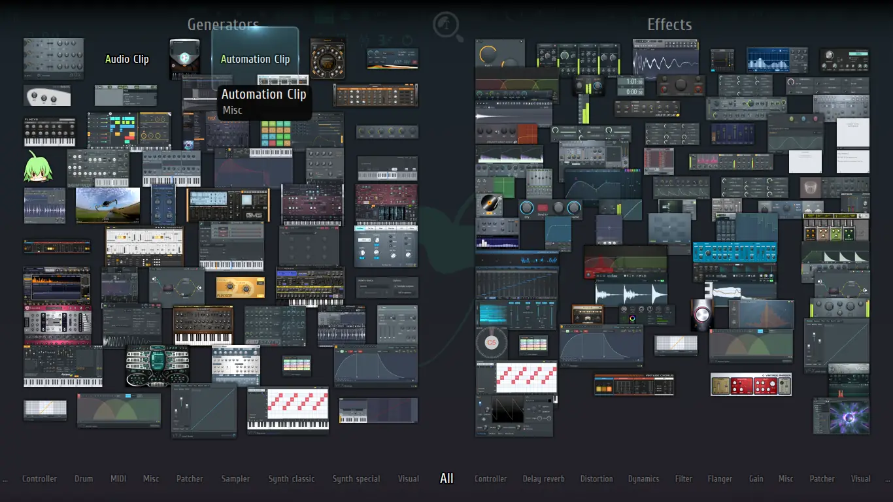The image size is (893, 502).
Task: Choose the bright cyan-blue effect panel
Action: click(735, 252)
